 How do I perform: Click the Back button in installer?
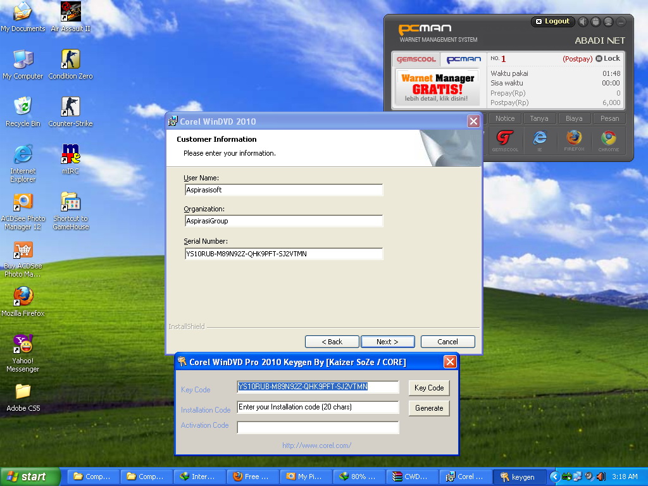point(332,342)
